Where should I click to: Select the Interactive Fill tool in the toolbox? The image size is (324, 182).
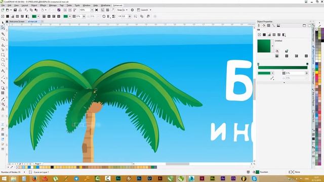(3, 104)
